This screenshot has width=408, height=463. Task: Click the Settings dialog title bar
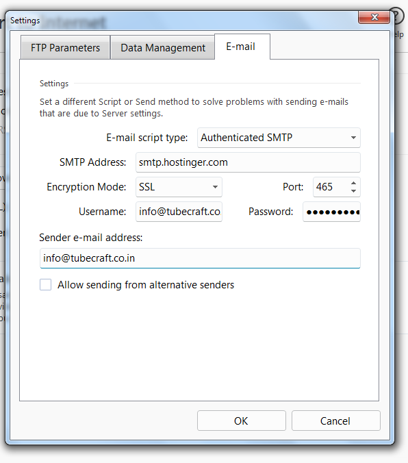(183, 21)
